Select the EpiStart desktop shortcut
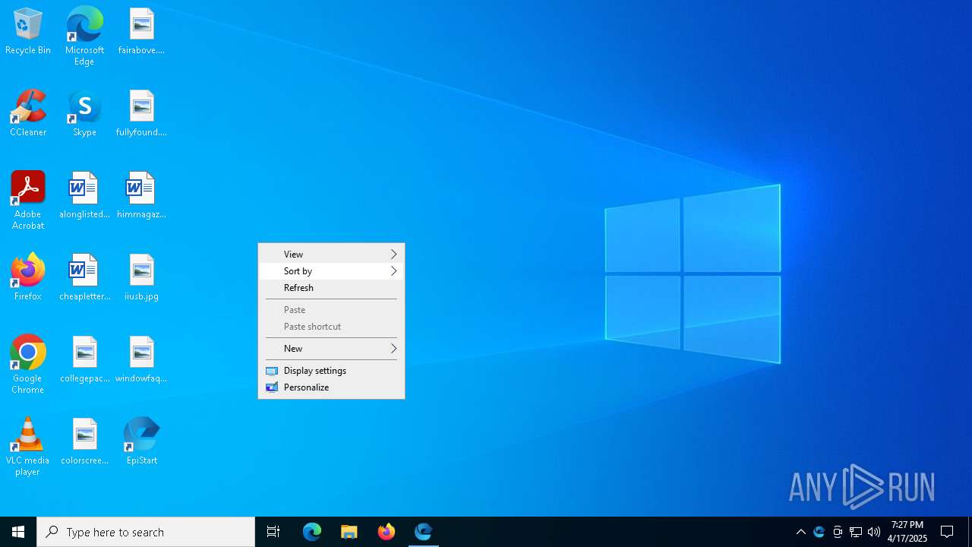The width and height of the screenshot is (972, 547). [141, 442]
